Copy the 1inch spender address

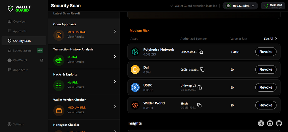click(x=199, y=105)
